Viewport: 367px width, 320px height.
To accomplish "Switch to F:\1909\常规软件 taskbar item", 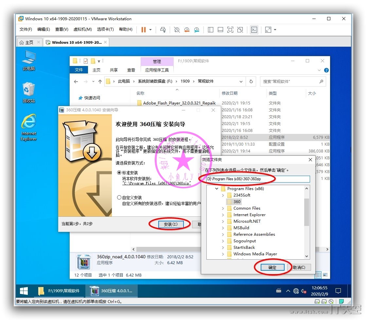I will coord(59,291).
